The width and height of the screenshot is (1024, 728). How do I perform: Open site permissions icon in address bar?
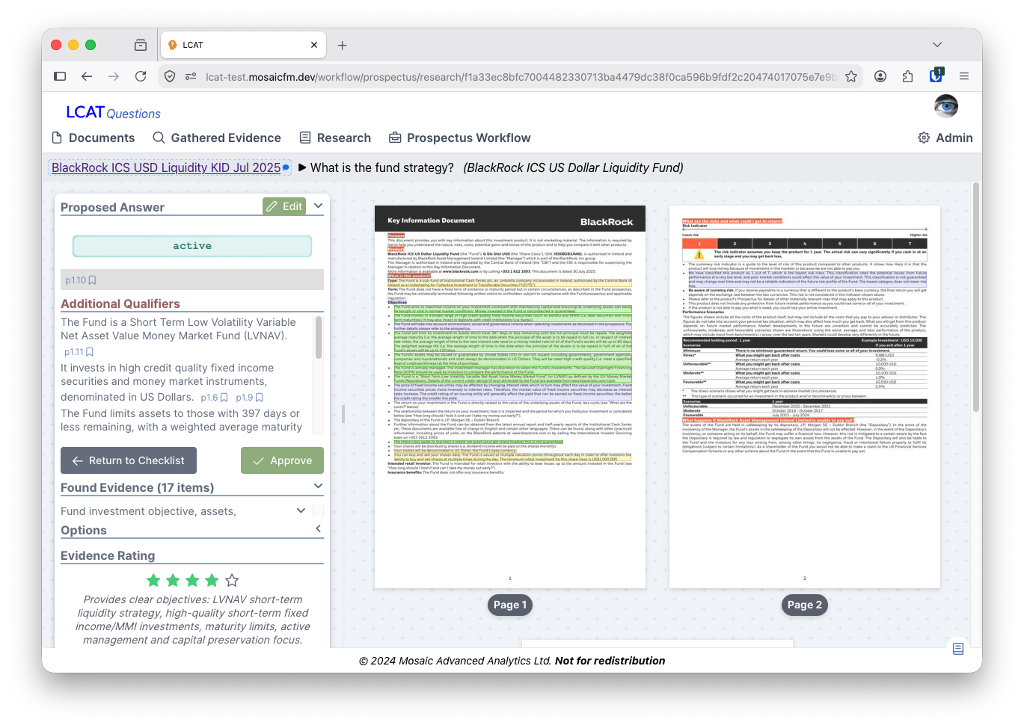click(191, 76)
